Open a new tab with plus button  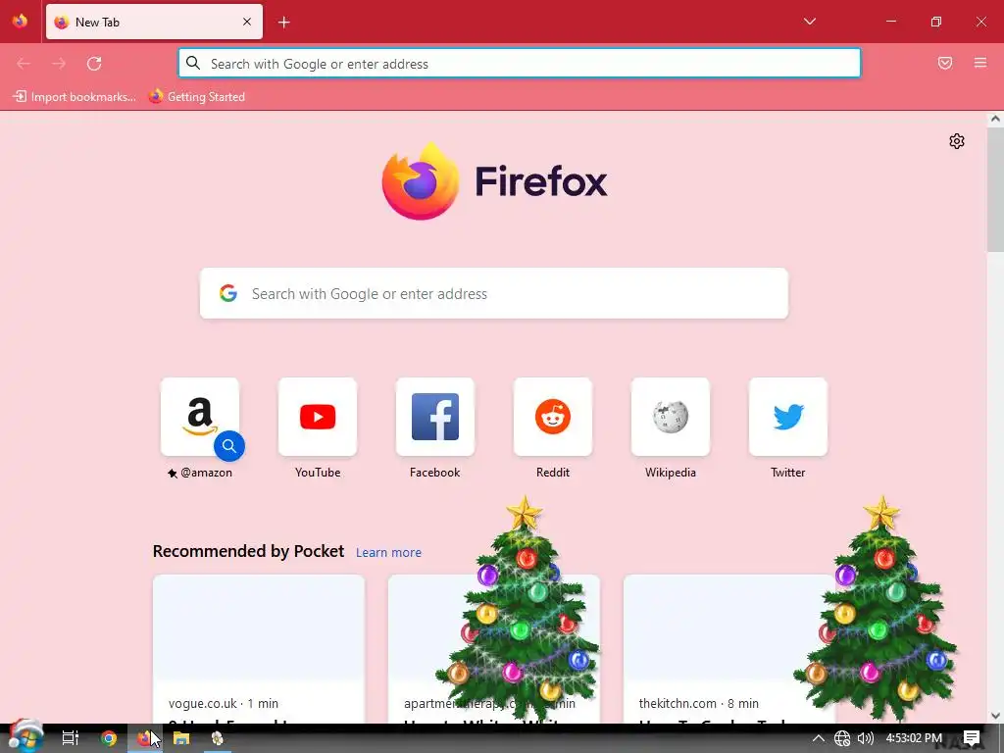(284, 23)
